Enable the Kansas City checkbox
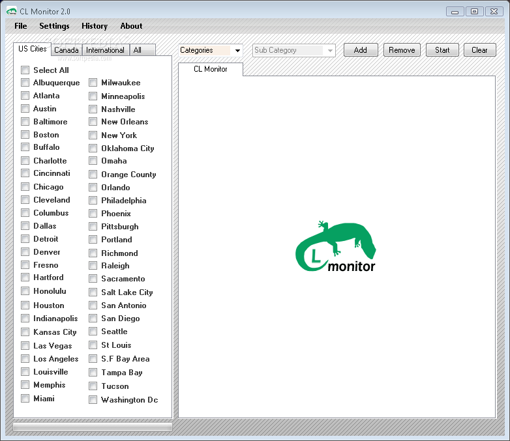This screenshot has width=510, height=441. [x=25, y=332]
